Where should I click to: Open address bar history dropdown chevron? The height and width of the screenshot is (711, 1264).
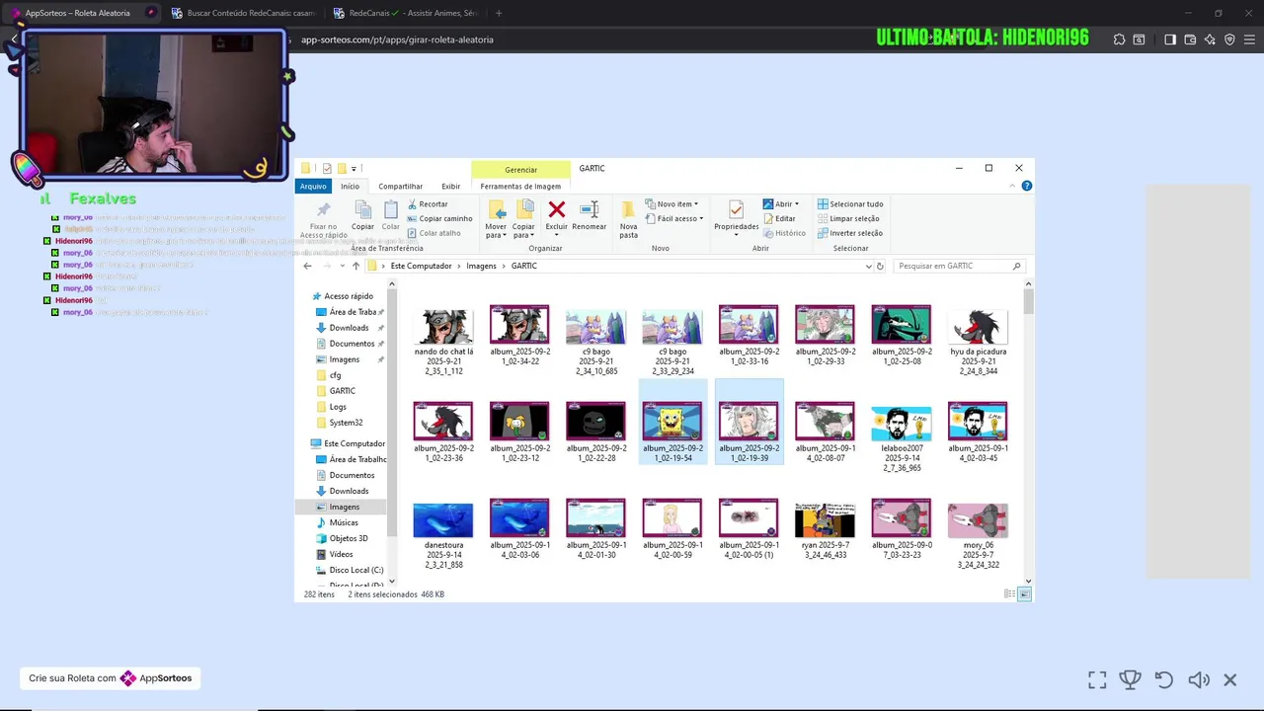[868, 266]
